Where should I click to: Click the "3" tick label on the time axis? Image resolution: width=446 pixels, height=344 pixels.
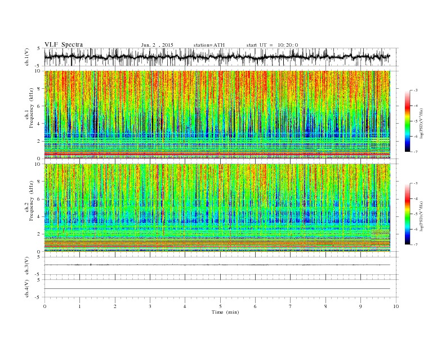click(x=150, y=306)
